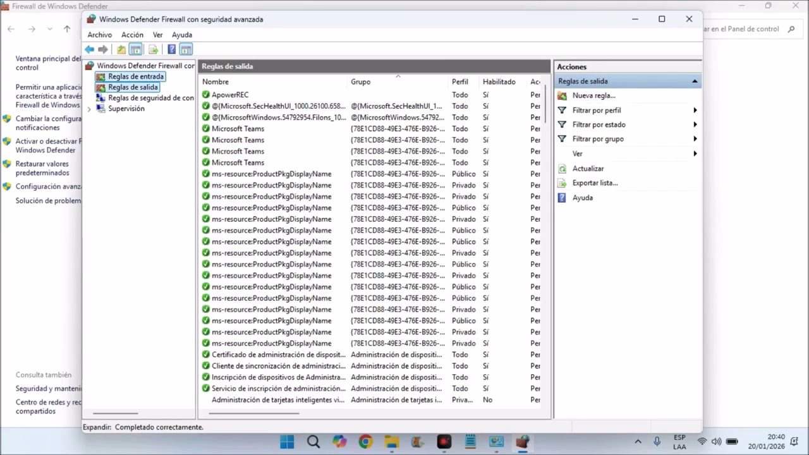Open Help via the blue question mark toolbar icon
The image size is (809, 455).
(171, 49)
